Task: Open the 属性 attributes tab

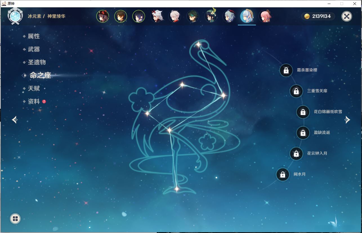Action: click(33, 36)
